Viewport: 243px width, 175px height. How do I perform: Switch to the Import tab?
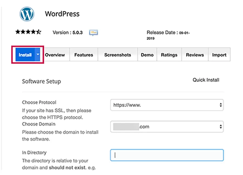219,55
